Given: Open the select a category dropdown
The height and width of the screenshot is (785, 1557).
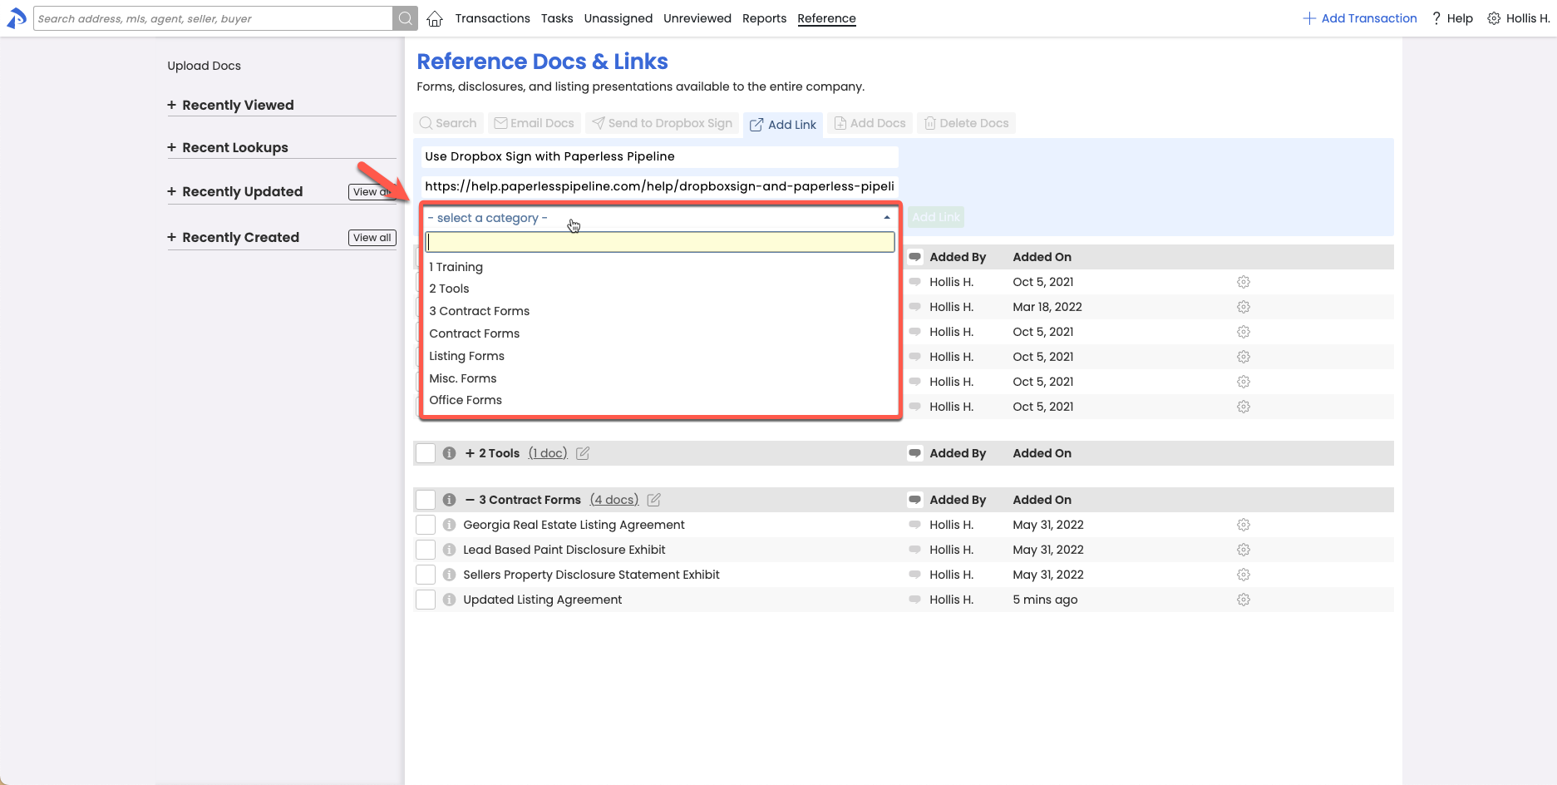Looking at the screenshot, I should (x=660, y=218).
